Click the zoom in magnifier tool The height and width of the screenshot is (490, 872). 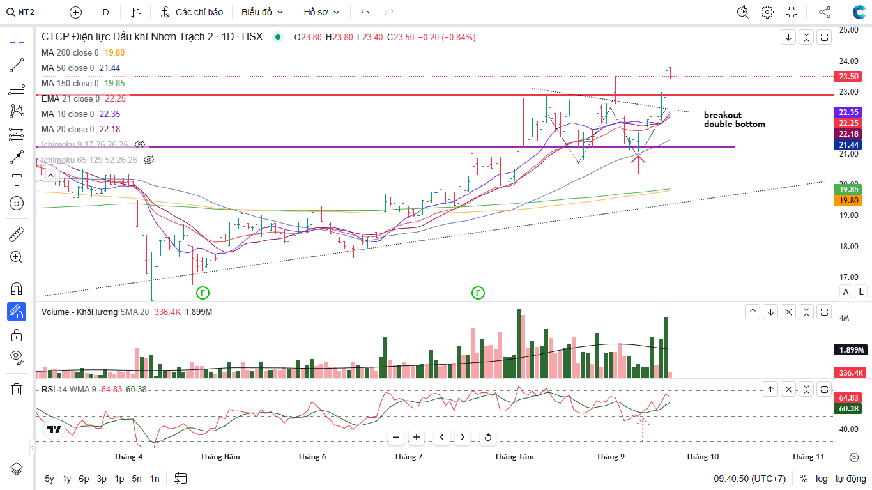[x=17, y=257]
